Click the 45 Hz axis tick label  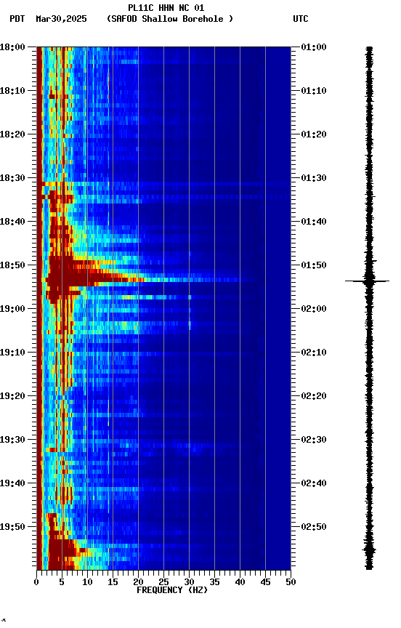point(265,583)
